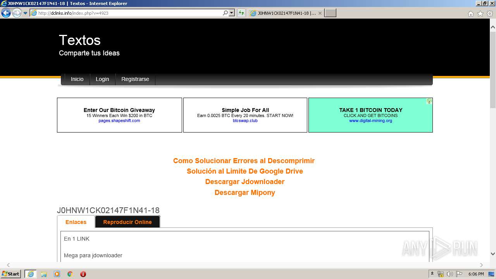Viewport: 496px width, 279px height.
Task: Close the current browser tab
Action: 320,13
